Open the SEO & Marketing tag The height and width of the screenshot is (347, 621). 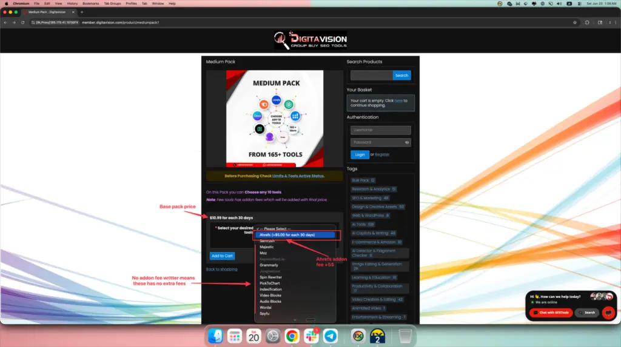(x=371, y=198)
